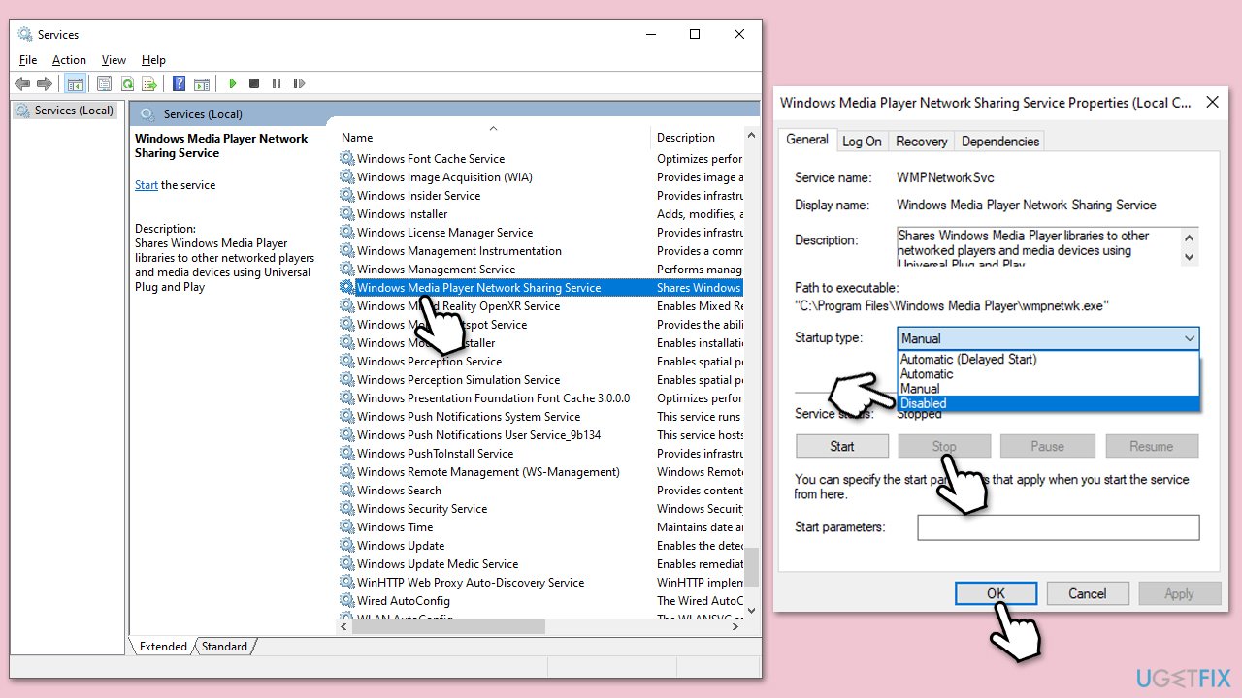Image resolution: width=1242 pixels, height=698 pixels.
Task: Switch to the Recovery tab
Action: pos(921,141)
